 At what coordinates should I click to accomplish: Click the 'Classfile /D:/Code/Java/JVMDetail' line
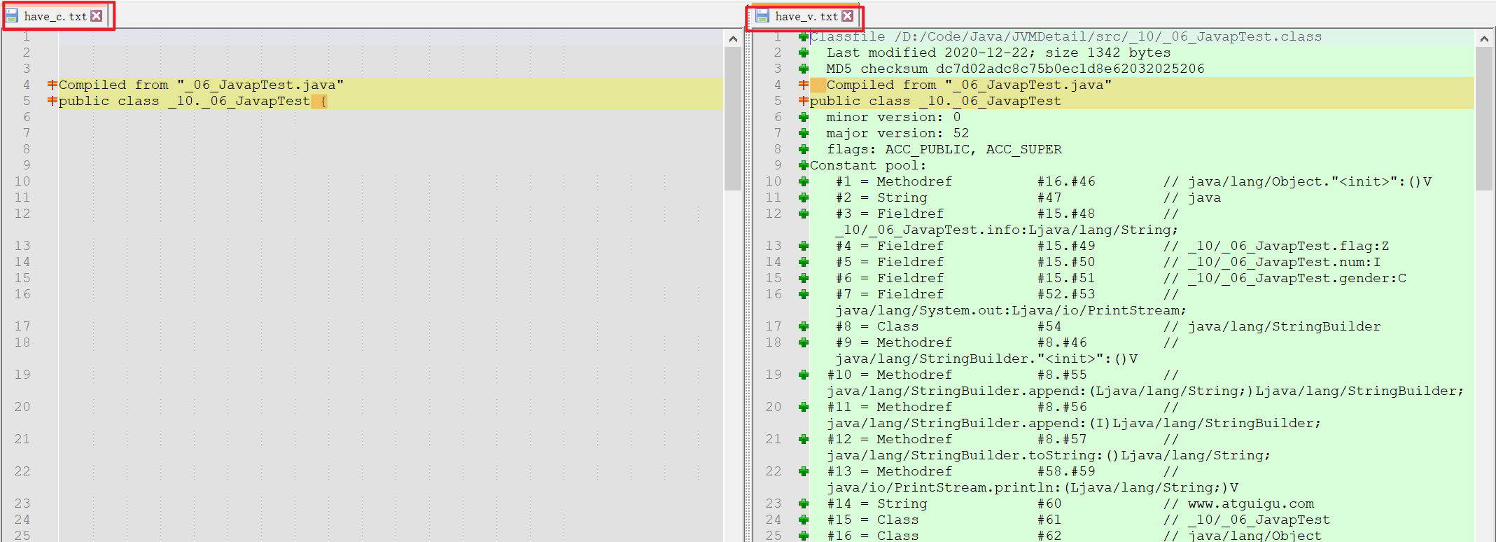click(1066, 36)
